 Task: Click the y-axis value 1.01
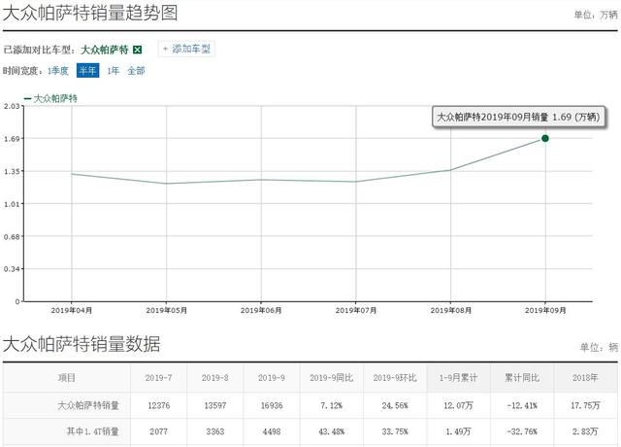point(12,204)
